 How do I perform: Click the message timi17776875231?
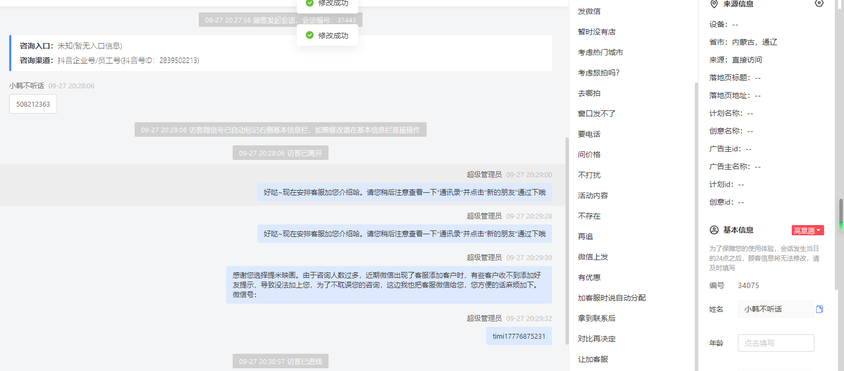(x=519, y=337)
